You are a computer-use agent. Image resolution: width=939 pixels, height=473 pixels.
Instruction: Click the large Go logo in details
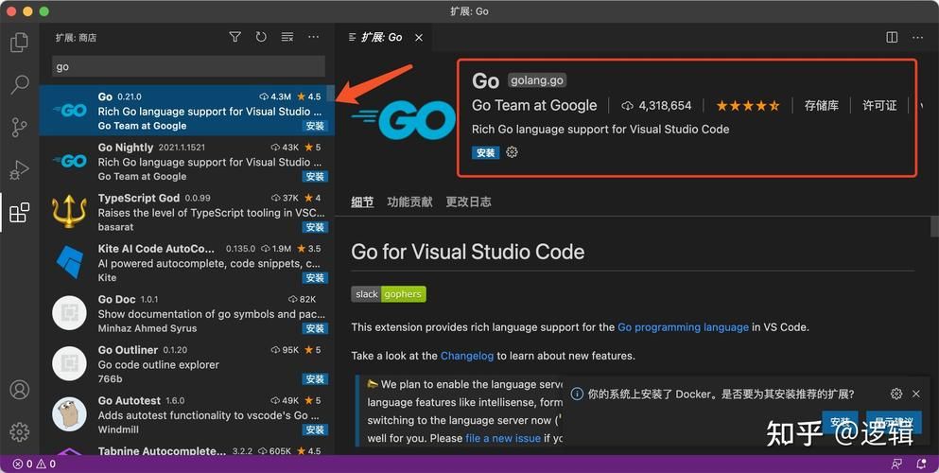[404, 118]
